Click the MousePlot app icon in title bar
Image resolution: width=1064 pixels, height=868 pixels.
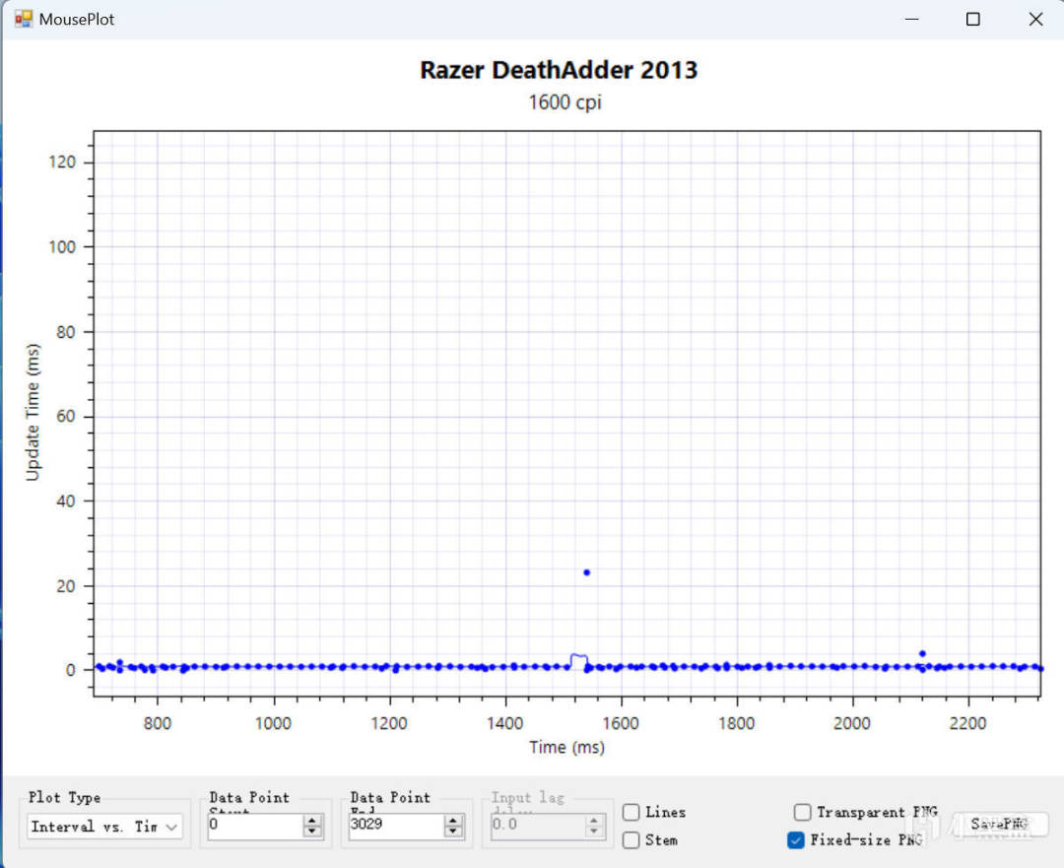(23, 19)
